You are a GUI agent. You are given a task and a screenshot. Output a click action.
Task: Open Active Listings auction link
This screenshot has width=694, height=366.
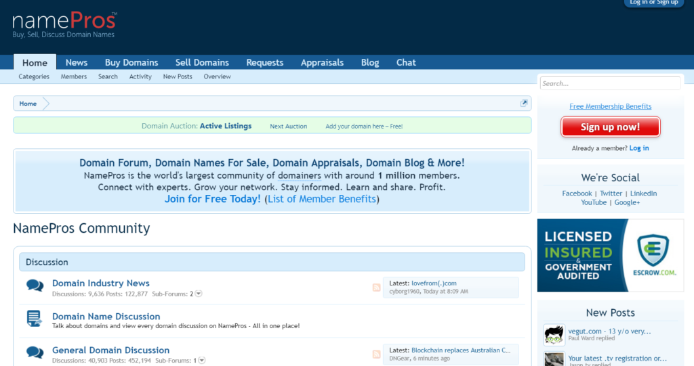(226, 126)
